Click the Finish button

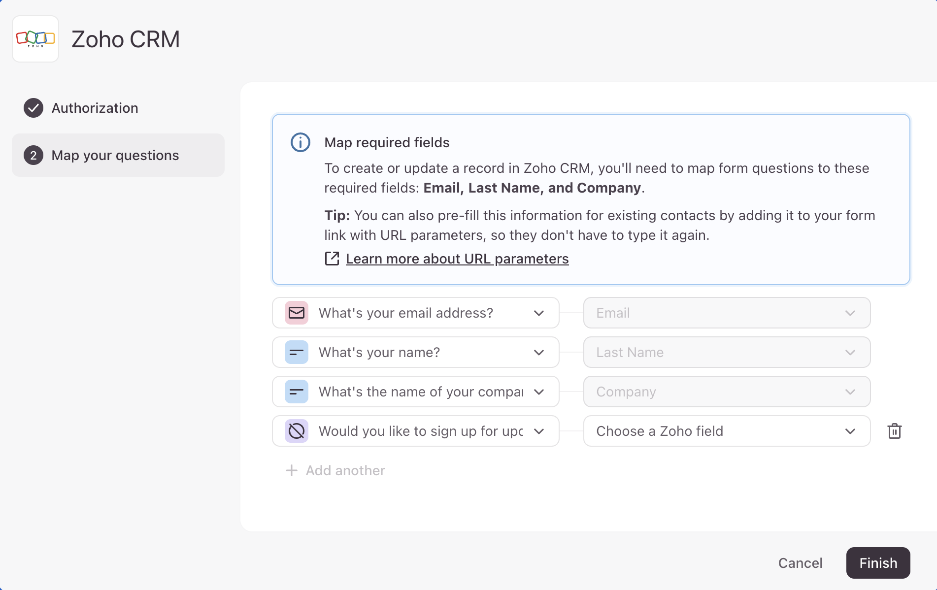point(878,563)
